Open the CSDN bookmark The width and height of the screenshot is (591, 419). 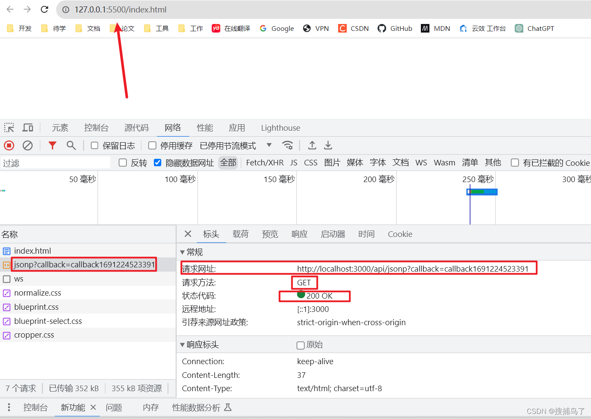[354, 28]
